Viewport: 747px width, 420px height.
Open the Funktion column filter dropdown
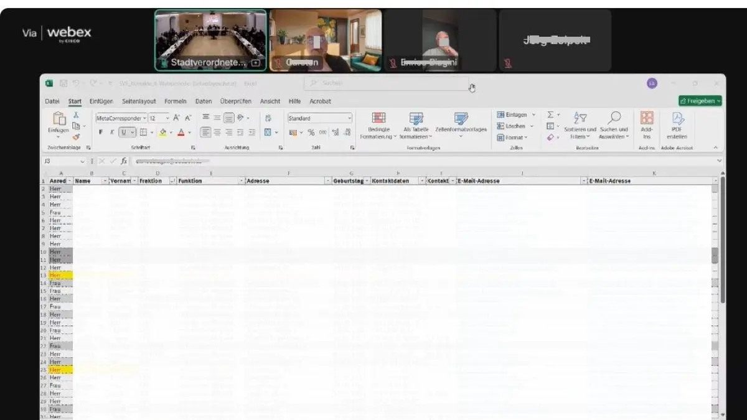242,181
